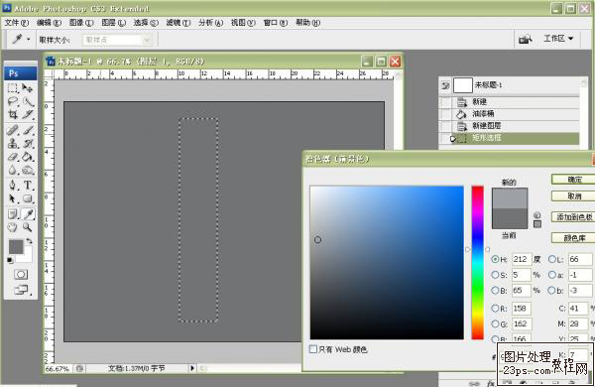Open the 图像 menu

81,23
